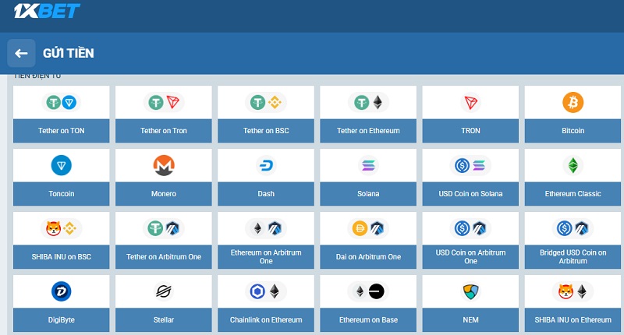The height and width of the screenshot is (335, 624).
Task: Click the Ethereum on Base label
Action: click(x=368, y=320)
